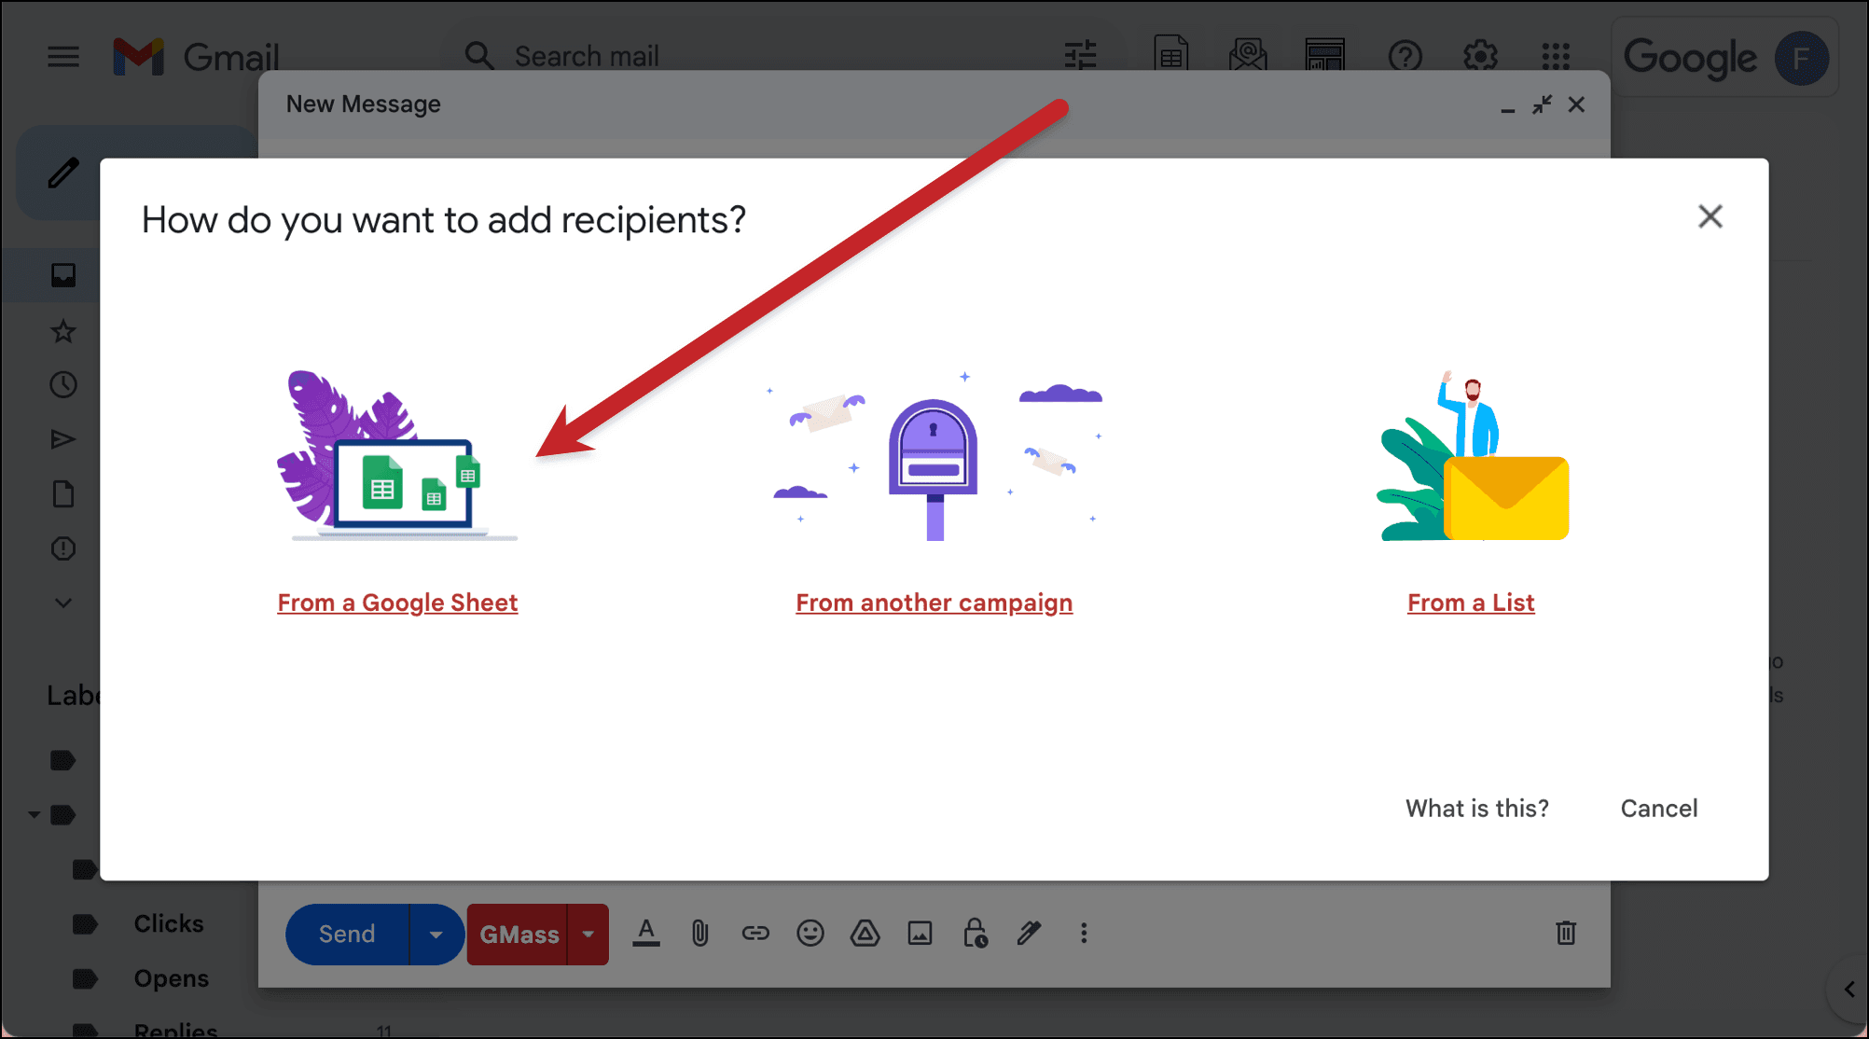Open Gmail settings gear
1869x1039 pixels.
pyautogui.click(x=1481, y=56)
